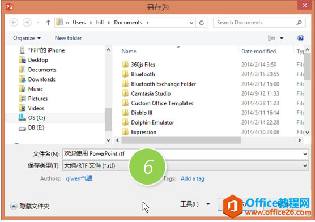Click the New folder button
This screenshot has width=315, height=222.
pyautogui.click(x=69, y=38)
